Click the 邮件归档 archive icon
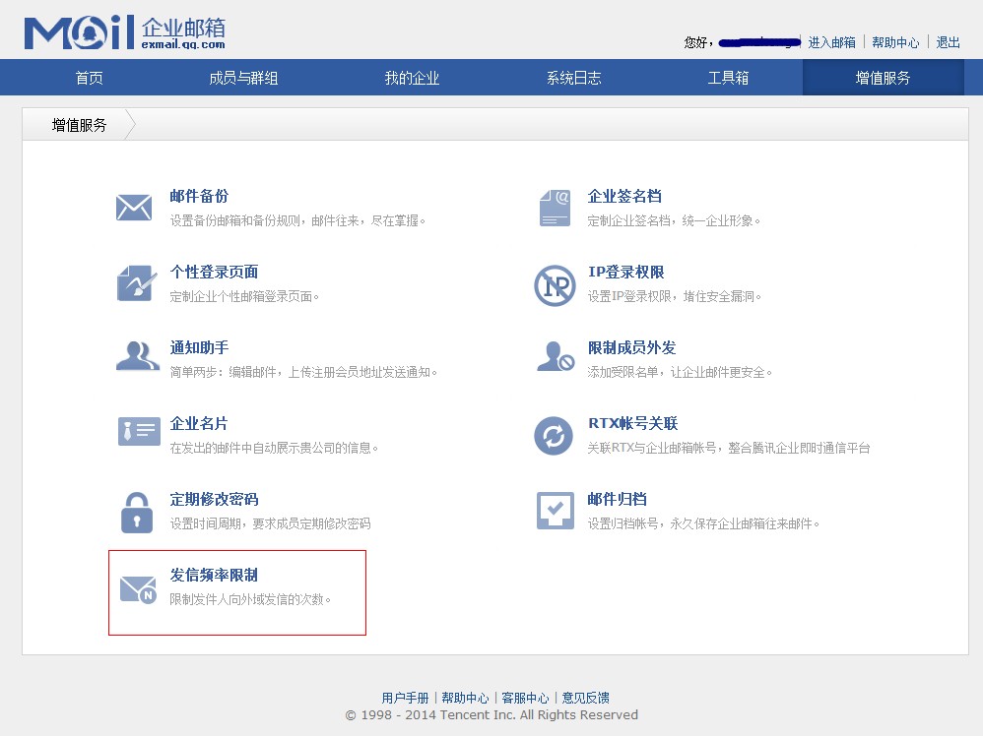Viewport: 983px width, 736px height. tap(555, 511)
